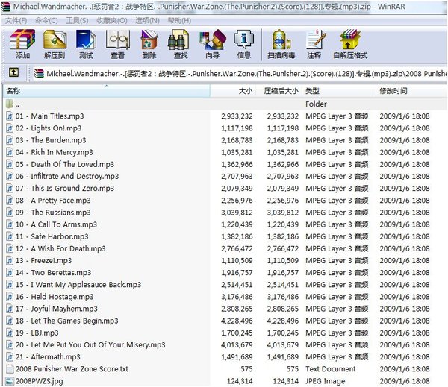Sort by the 修改时间 column header
The width and height of the screenshot is (448, 387).
411,91
